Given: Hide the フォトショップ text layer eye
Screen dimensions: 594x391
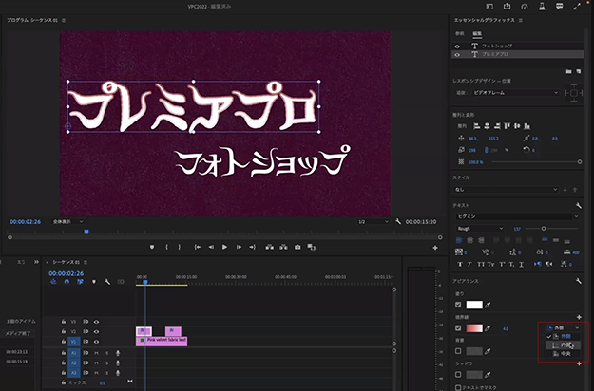Looking at the screenshot, I should coord(458,47).
